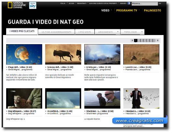Open 'Shark Men: programma' link
Image resolution: width=172 pixels, height=133 pixels.
(97, 114)
